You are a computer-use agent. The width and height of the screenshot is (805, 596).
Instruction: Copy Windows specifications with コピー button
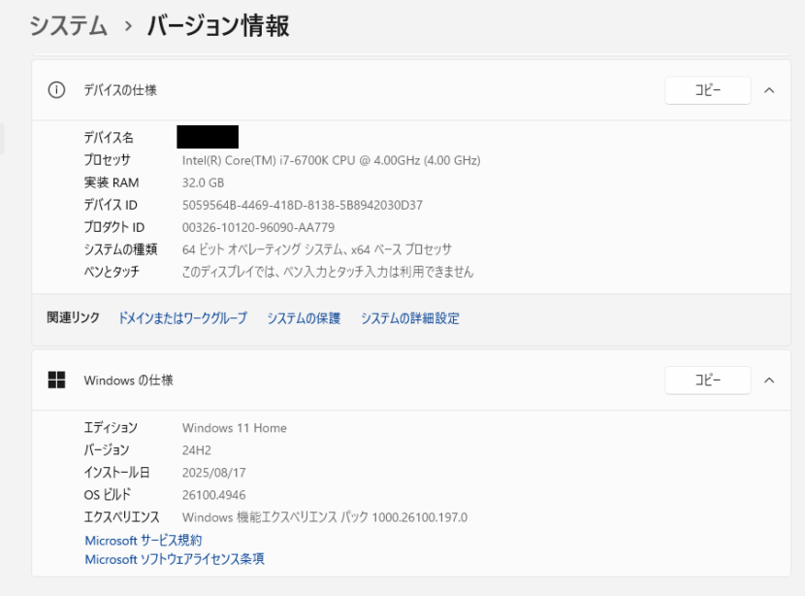coord(708,381)
